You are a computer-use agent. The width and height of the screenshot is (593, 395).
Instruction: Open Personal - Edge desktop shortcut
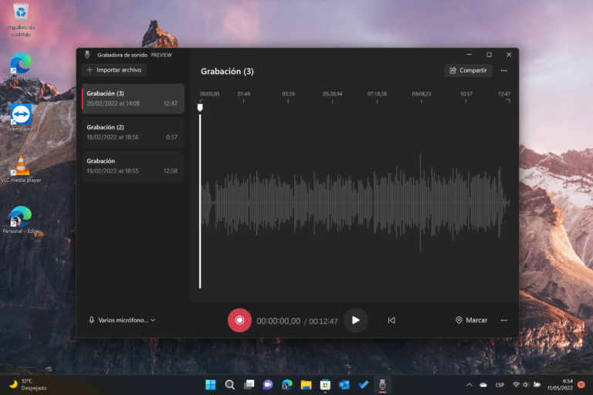(21, 220)
